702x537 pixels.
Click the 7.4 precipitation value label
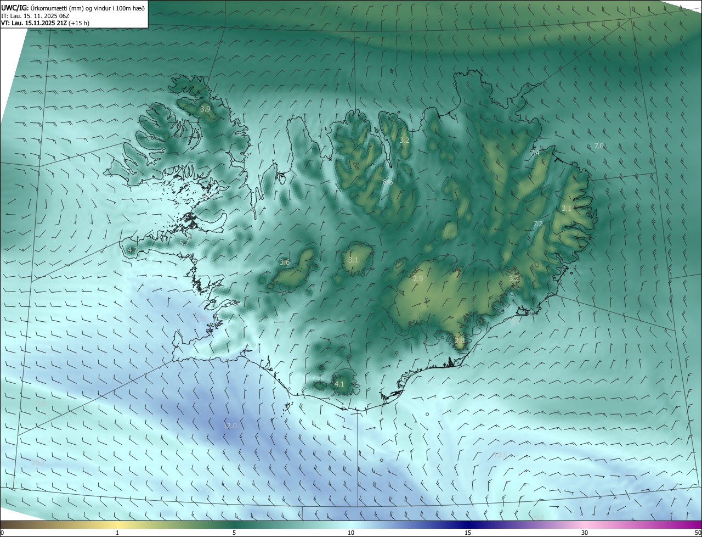click(535, 153)
